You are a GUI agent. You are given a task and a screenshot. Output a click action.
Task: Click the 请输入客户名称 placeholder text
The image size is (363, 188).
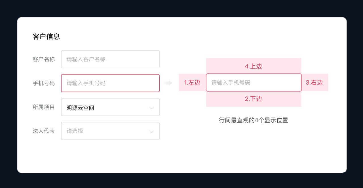pyautogui.click(x=86, y=59)
